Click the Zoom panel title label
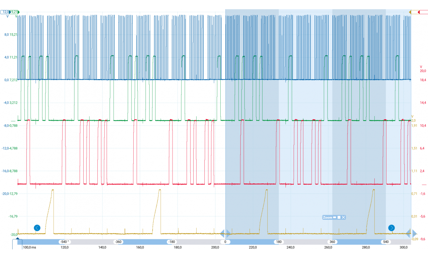428x259 pixels. click(327, 218)
